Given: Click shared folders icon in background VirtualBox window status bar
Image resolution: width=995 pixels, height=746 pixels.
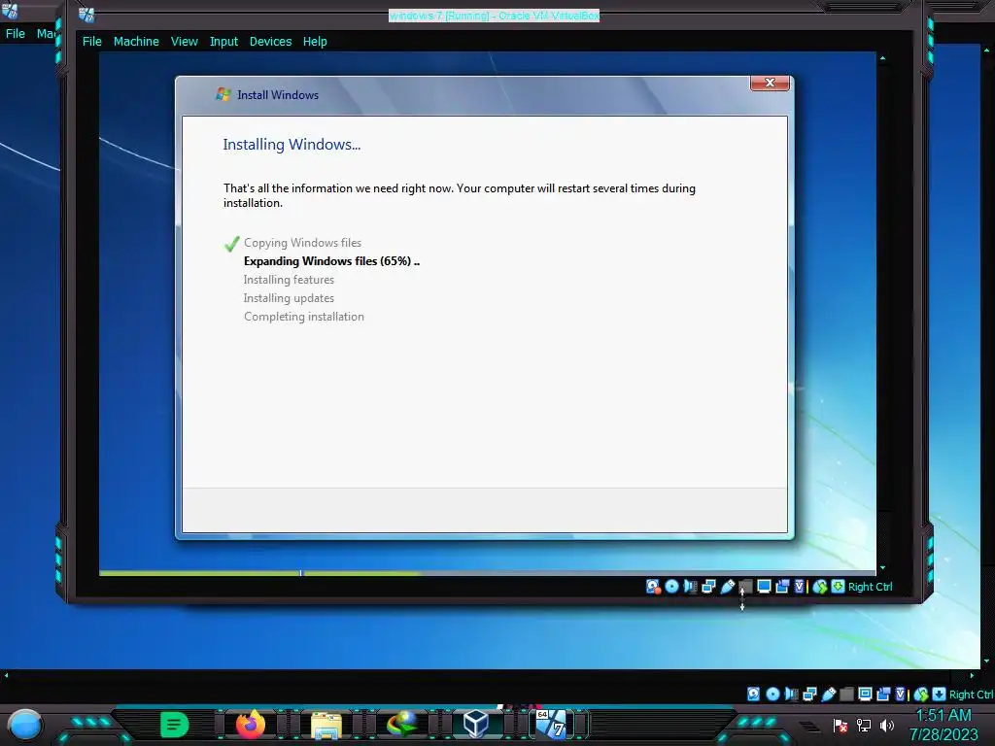Looking at the screenshot, I should click(846, 694).
